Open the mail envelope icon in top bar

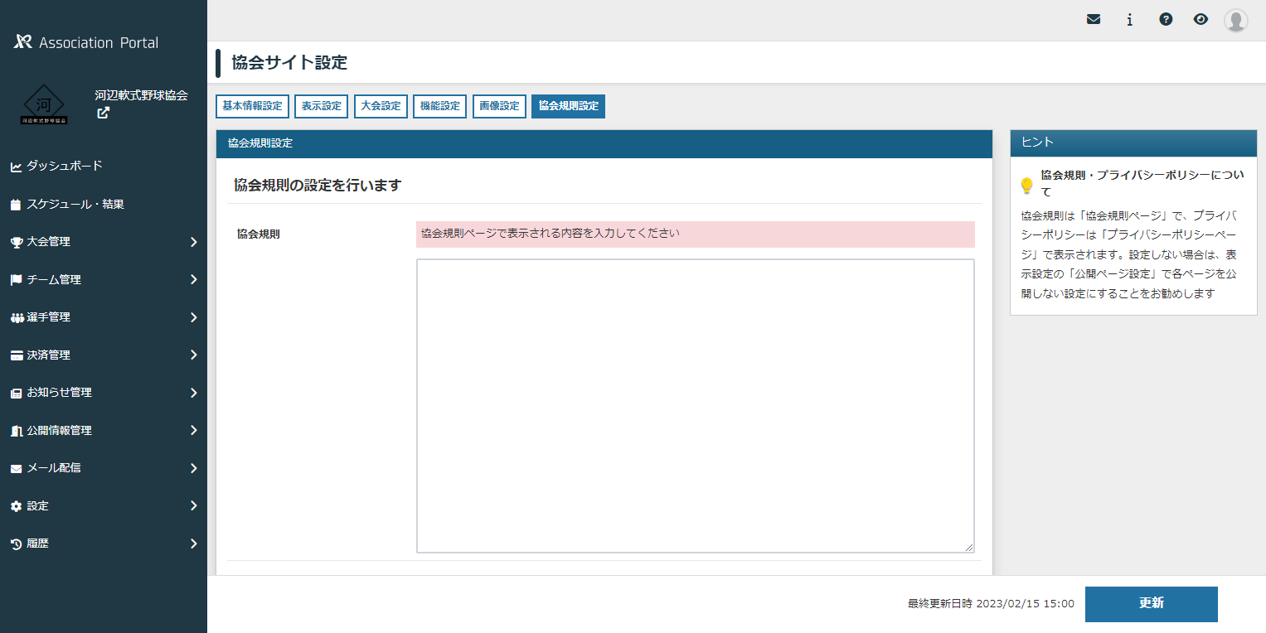(1093, 18)
